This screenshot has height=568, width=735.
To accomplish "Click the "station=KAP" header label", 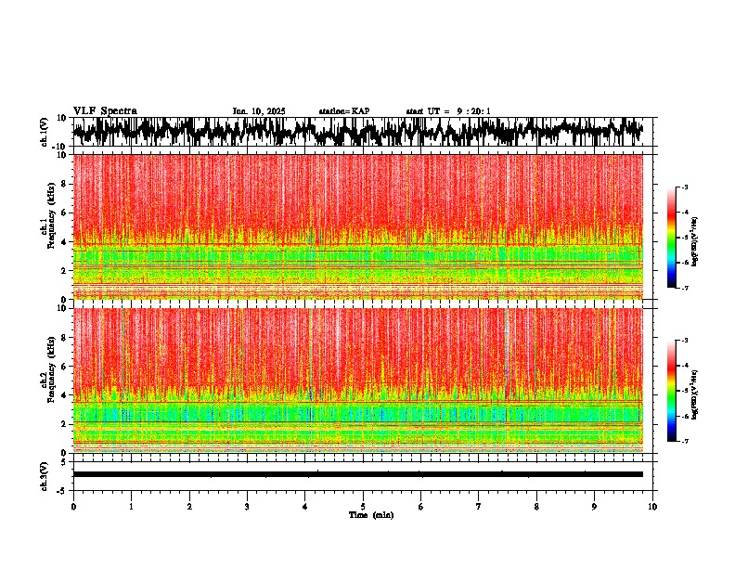I will [x=344, y=111].
